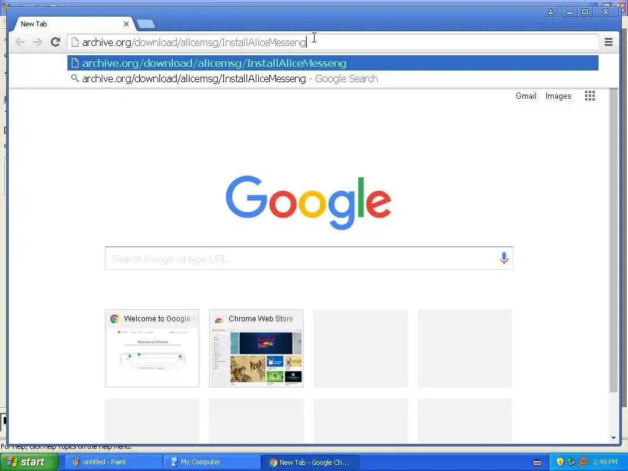Image resolution: width=628 pixels, height=471 pixels.
Task: Click the New Tab - Google Chrome taskbar button
Action: pyautogui.click(x=310, y=462)
